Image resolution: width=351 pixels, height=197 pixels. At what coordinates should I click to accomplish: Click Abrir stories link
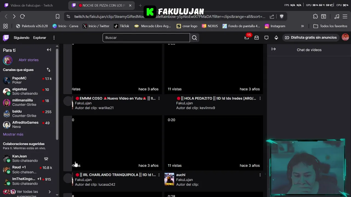click(x=29, y=60)
